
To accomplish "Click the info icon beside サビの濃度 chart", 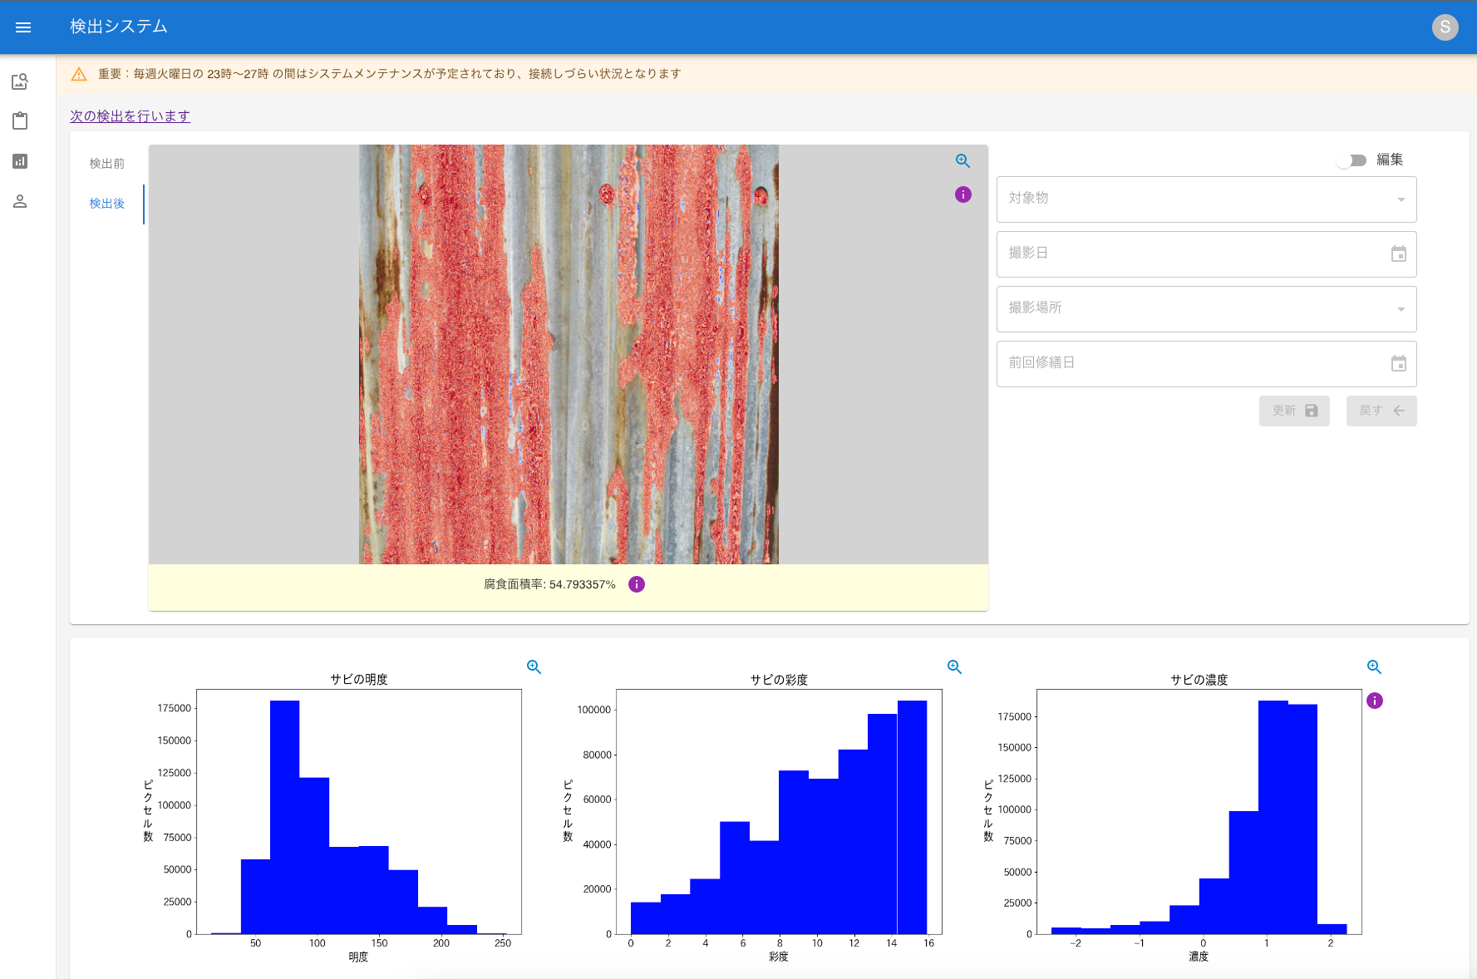I will (x=1375, y=701).
